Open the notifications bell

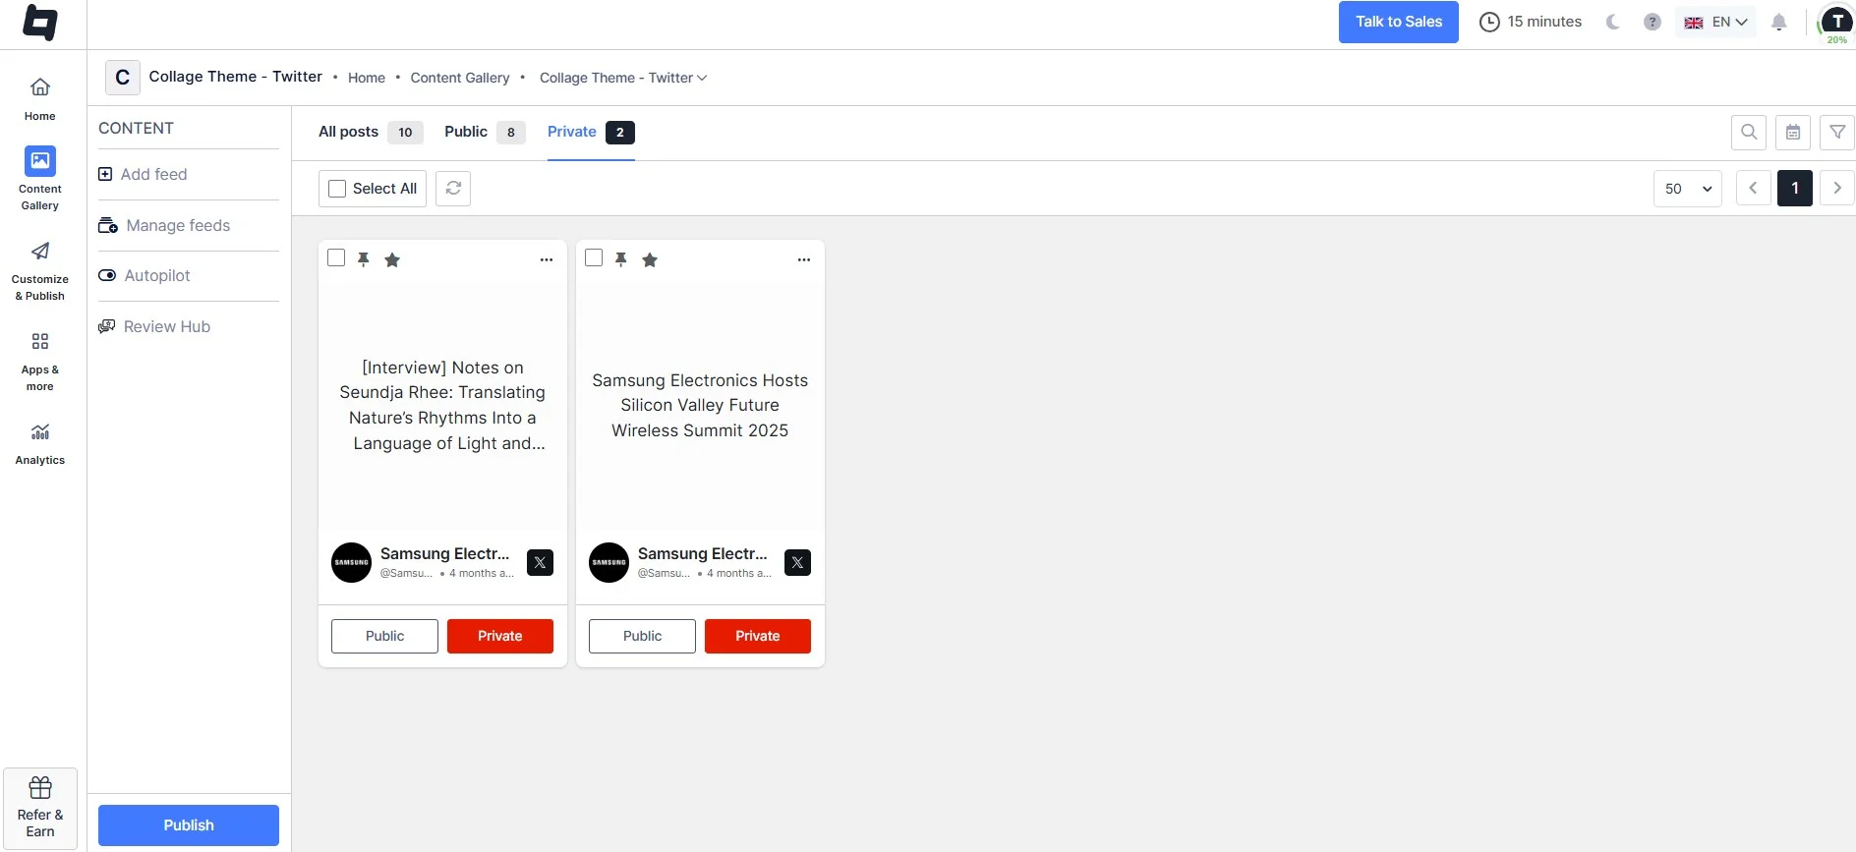pos(1778,22)
